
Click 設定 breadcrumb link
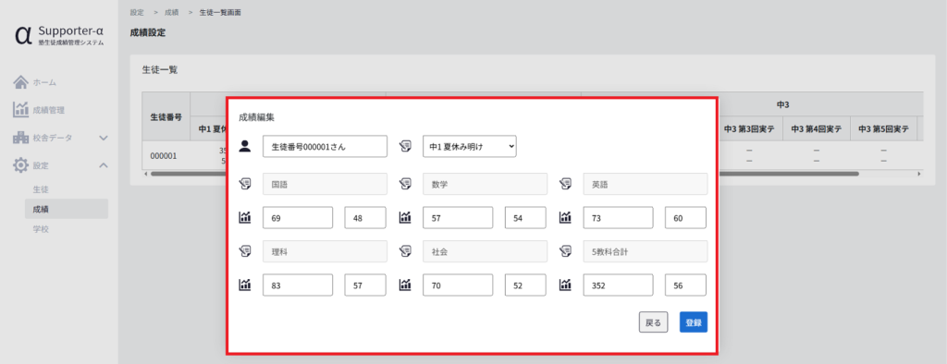point(137,12)
